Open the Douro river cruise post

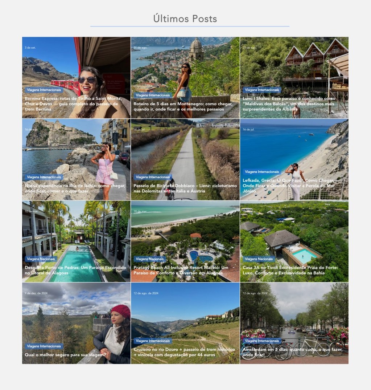[184, 352]
